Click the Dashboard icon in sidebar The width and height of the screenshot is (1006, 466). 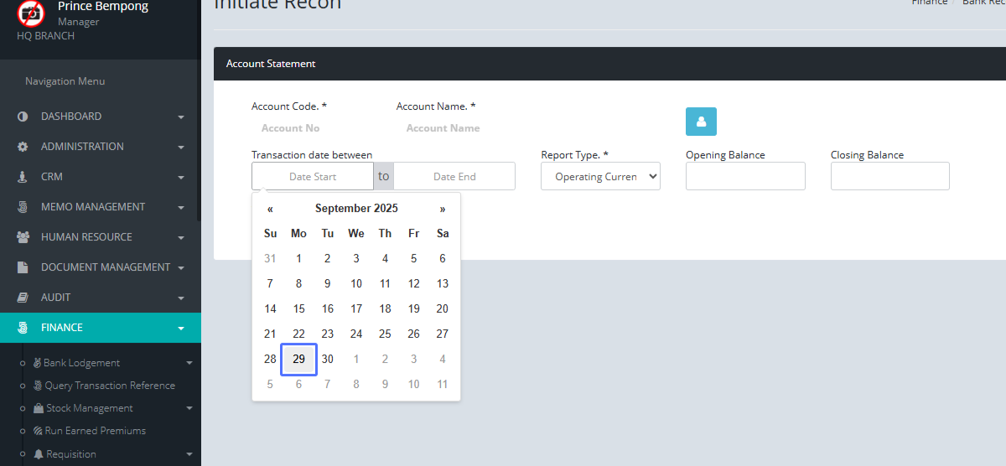pos(23,116)
